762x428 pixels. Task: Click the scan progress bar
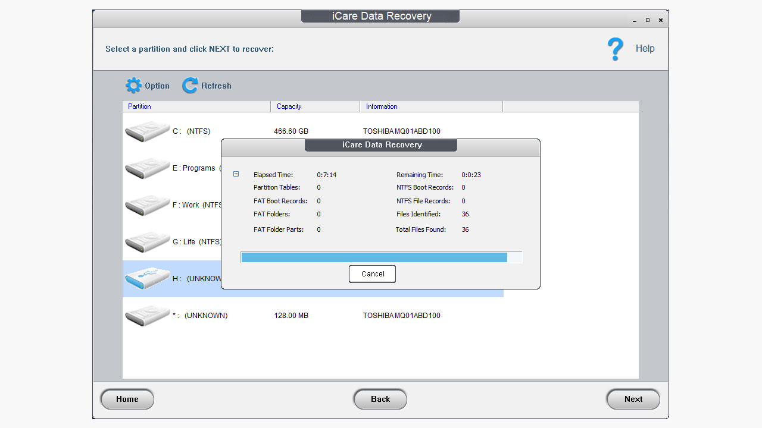[382, 257]
